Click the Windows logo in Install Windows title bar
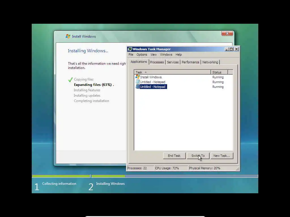This screenshot has width=290, height=217. 68,36
